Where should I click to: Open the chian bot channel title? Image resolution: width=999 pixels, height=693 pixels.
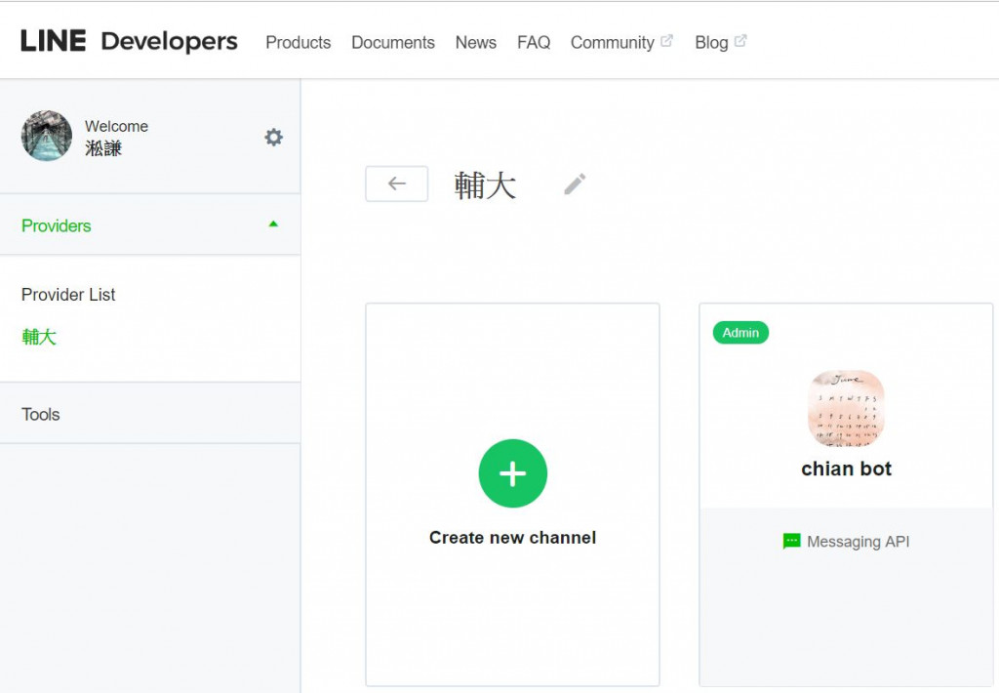pyautogui.click(x=846, y=469)
